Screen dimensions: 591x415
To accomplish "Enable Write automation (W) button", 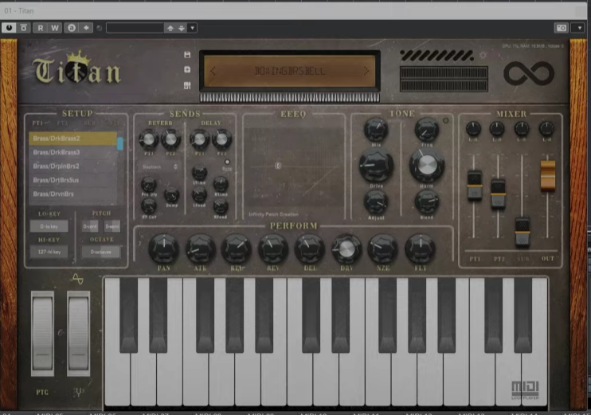I will pos(55,28).
